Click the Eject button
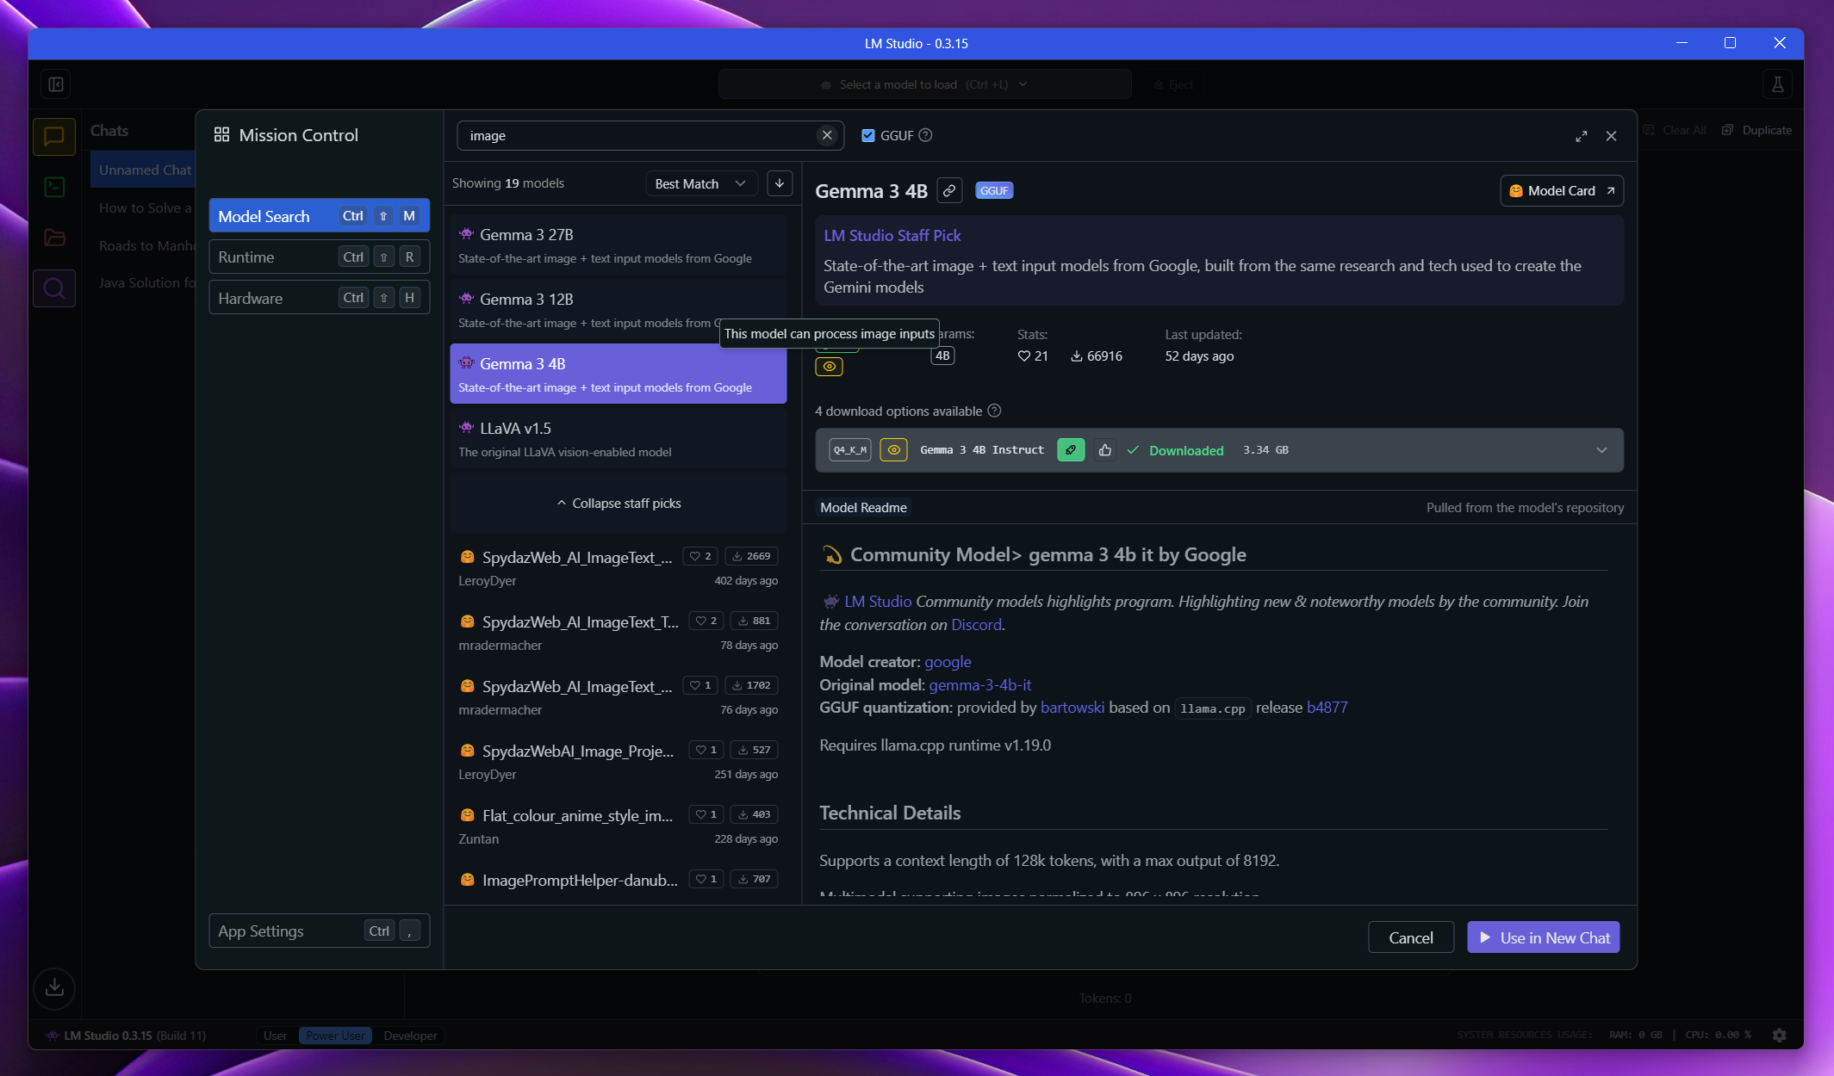This screenshot has height=1076, width=1834. pyautogui.click(x=1172, y=84)
